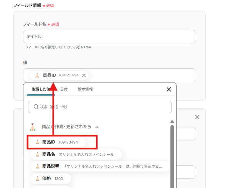
Task: Select the 取得した値 tab
Action: pos(41,89)
